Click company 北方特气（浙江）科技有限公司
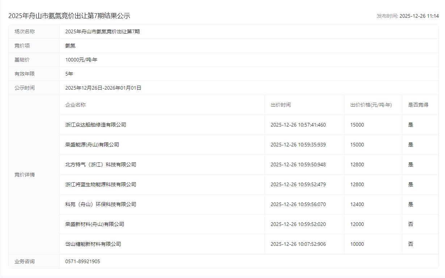Screen dimensions: 445x278 101,164
